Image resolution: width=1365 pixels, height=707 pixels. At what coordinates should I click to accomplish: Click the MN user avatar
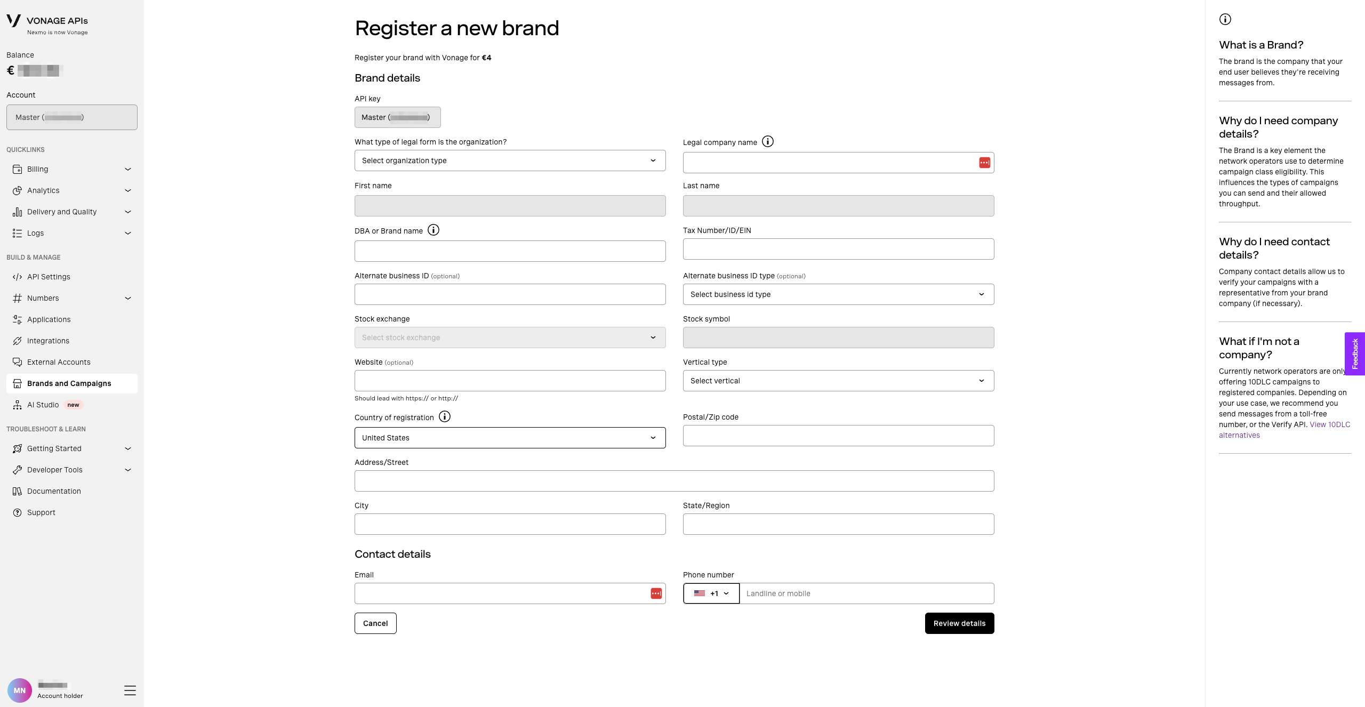tap(20, 690)
